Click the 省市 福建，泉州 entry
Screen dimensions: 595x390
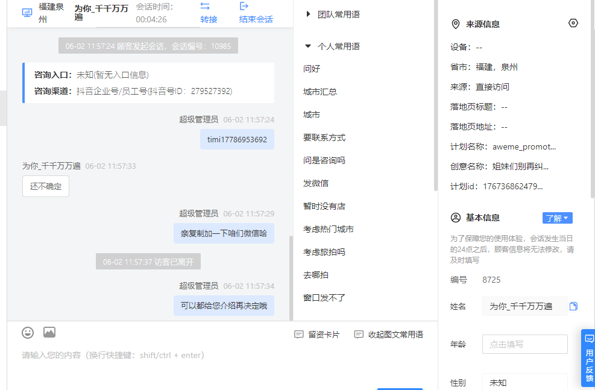pyautogui.click(x=484, y=67)
